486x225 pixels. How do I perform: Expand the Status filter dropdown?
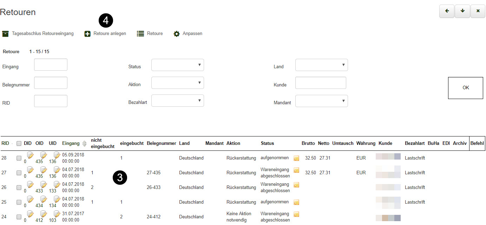(x=177, y=65)
